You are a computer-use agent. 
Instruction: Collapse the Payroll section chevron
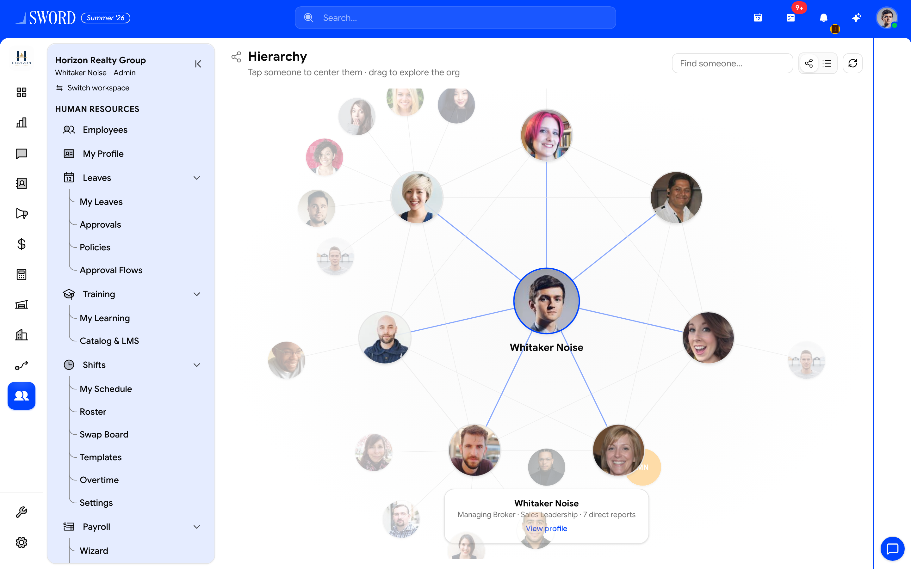point(196,526)
